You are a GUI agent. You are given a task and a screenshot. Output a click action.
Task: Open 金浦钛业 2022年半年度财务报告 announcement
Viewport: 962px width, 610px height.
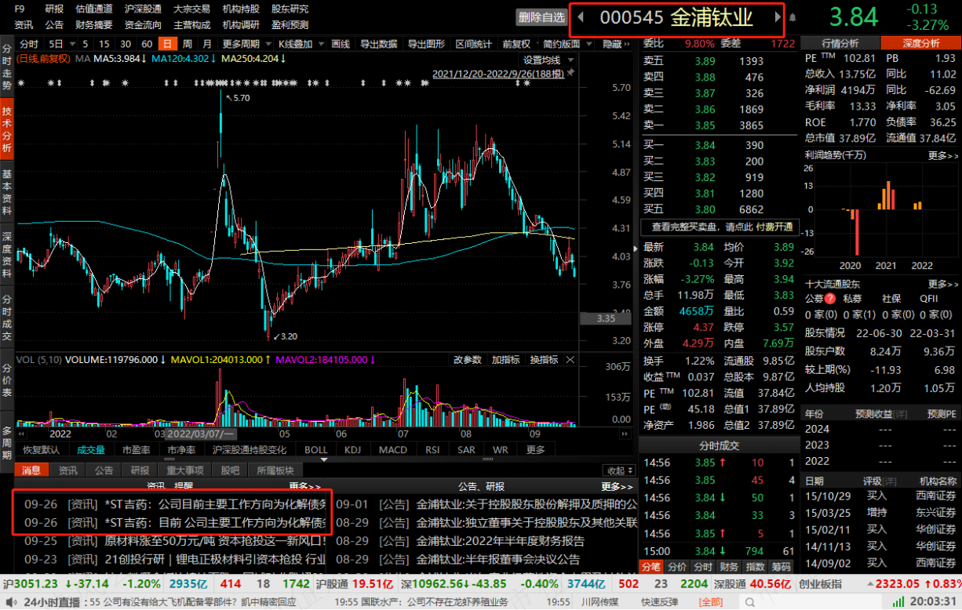[x=501, y=541]
